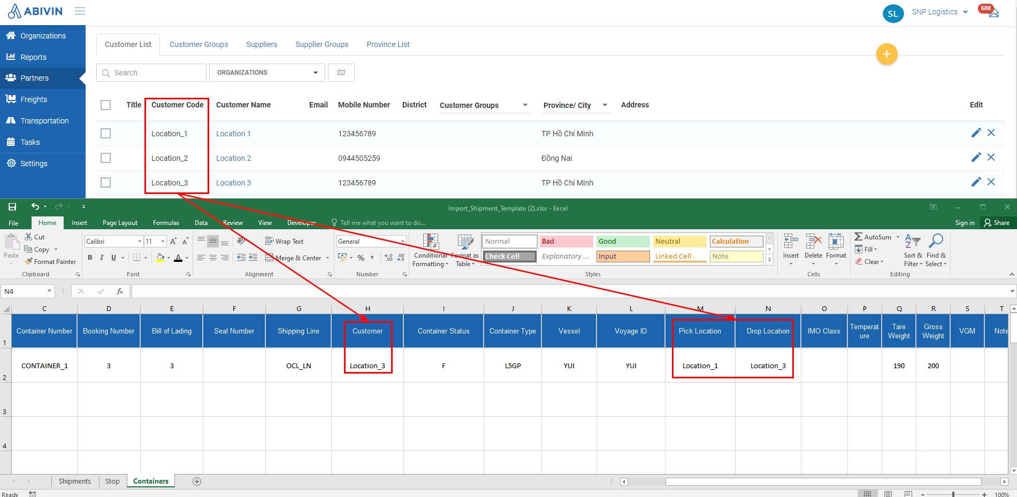Click the Merge & Center dropdown arrow
Viewport: 1017px width, 497px height.
coord(327,258)
